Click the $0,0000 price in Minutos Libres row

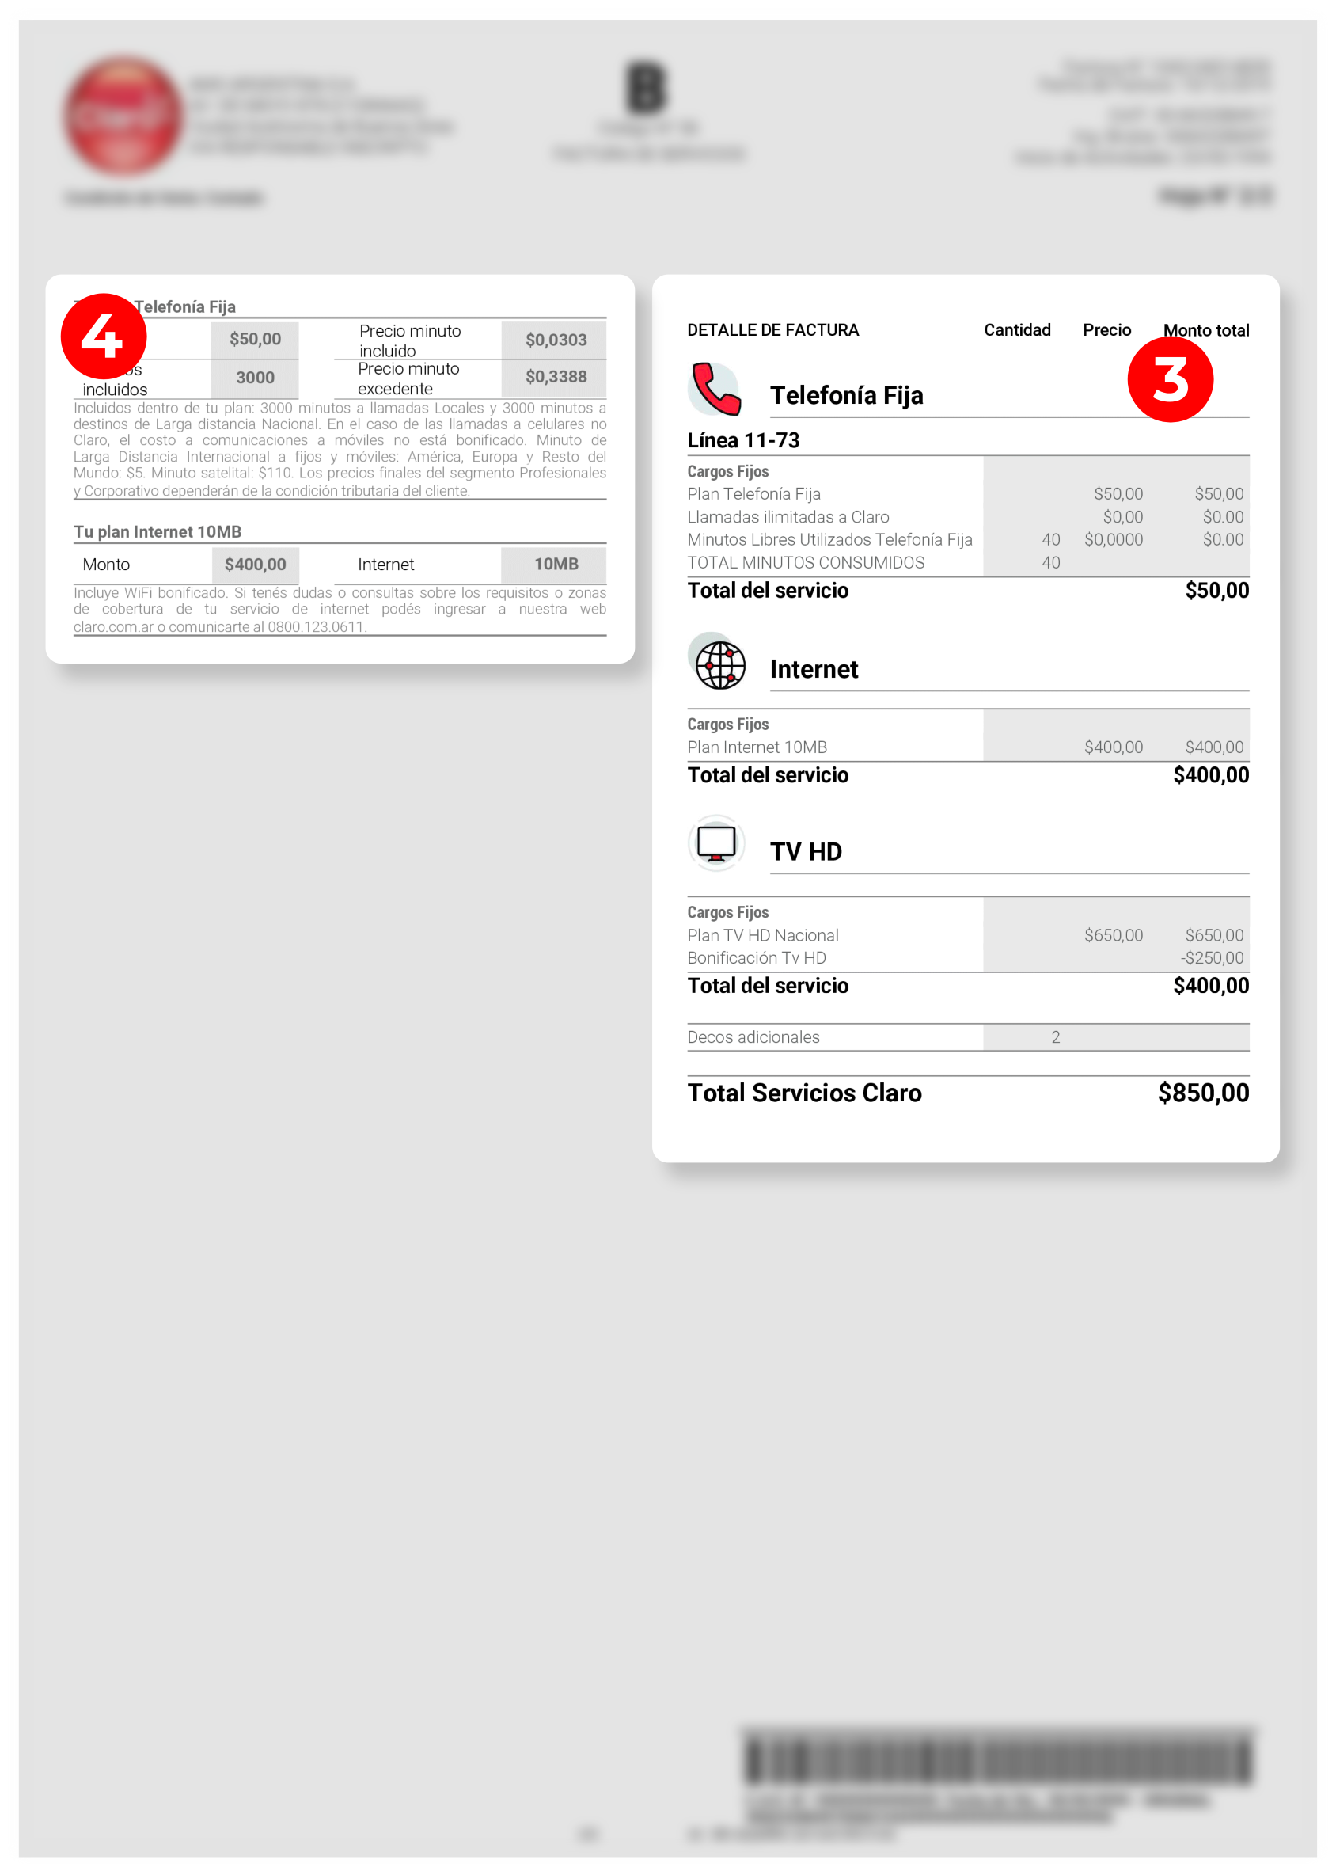point(1113,540)
